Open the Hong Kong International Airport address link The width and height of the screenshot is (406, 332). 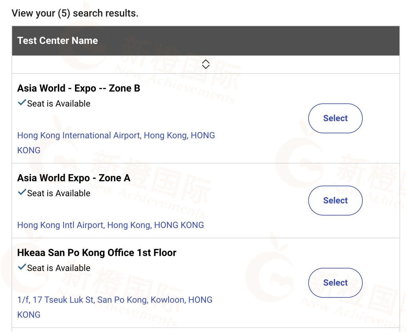click(x=116, y=135)
